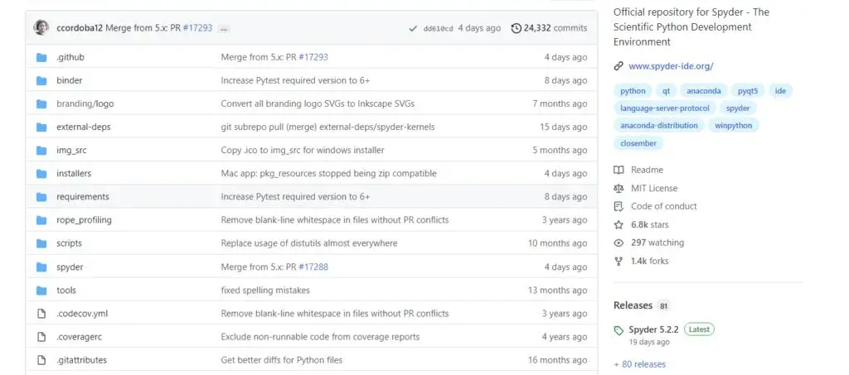Show the + 80 releases list
The image size is (849, 375).
click(639, 364)
